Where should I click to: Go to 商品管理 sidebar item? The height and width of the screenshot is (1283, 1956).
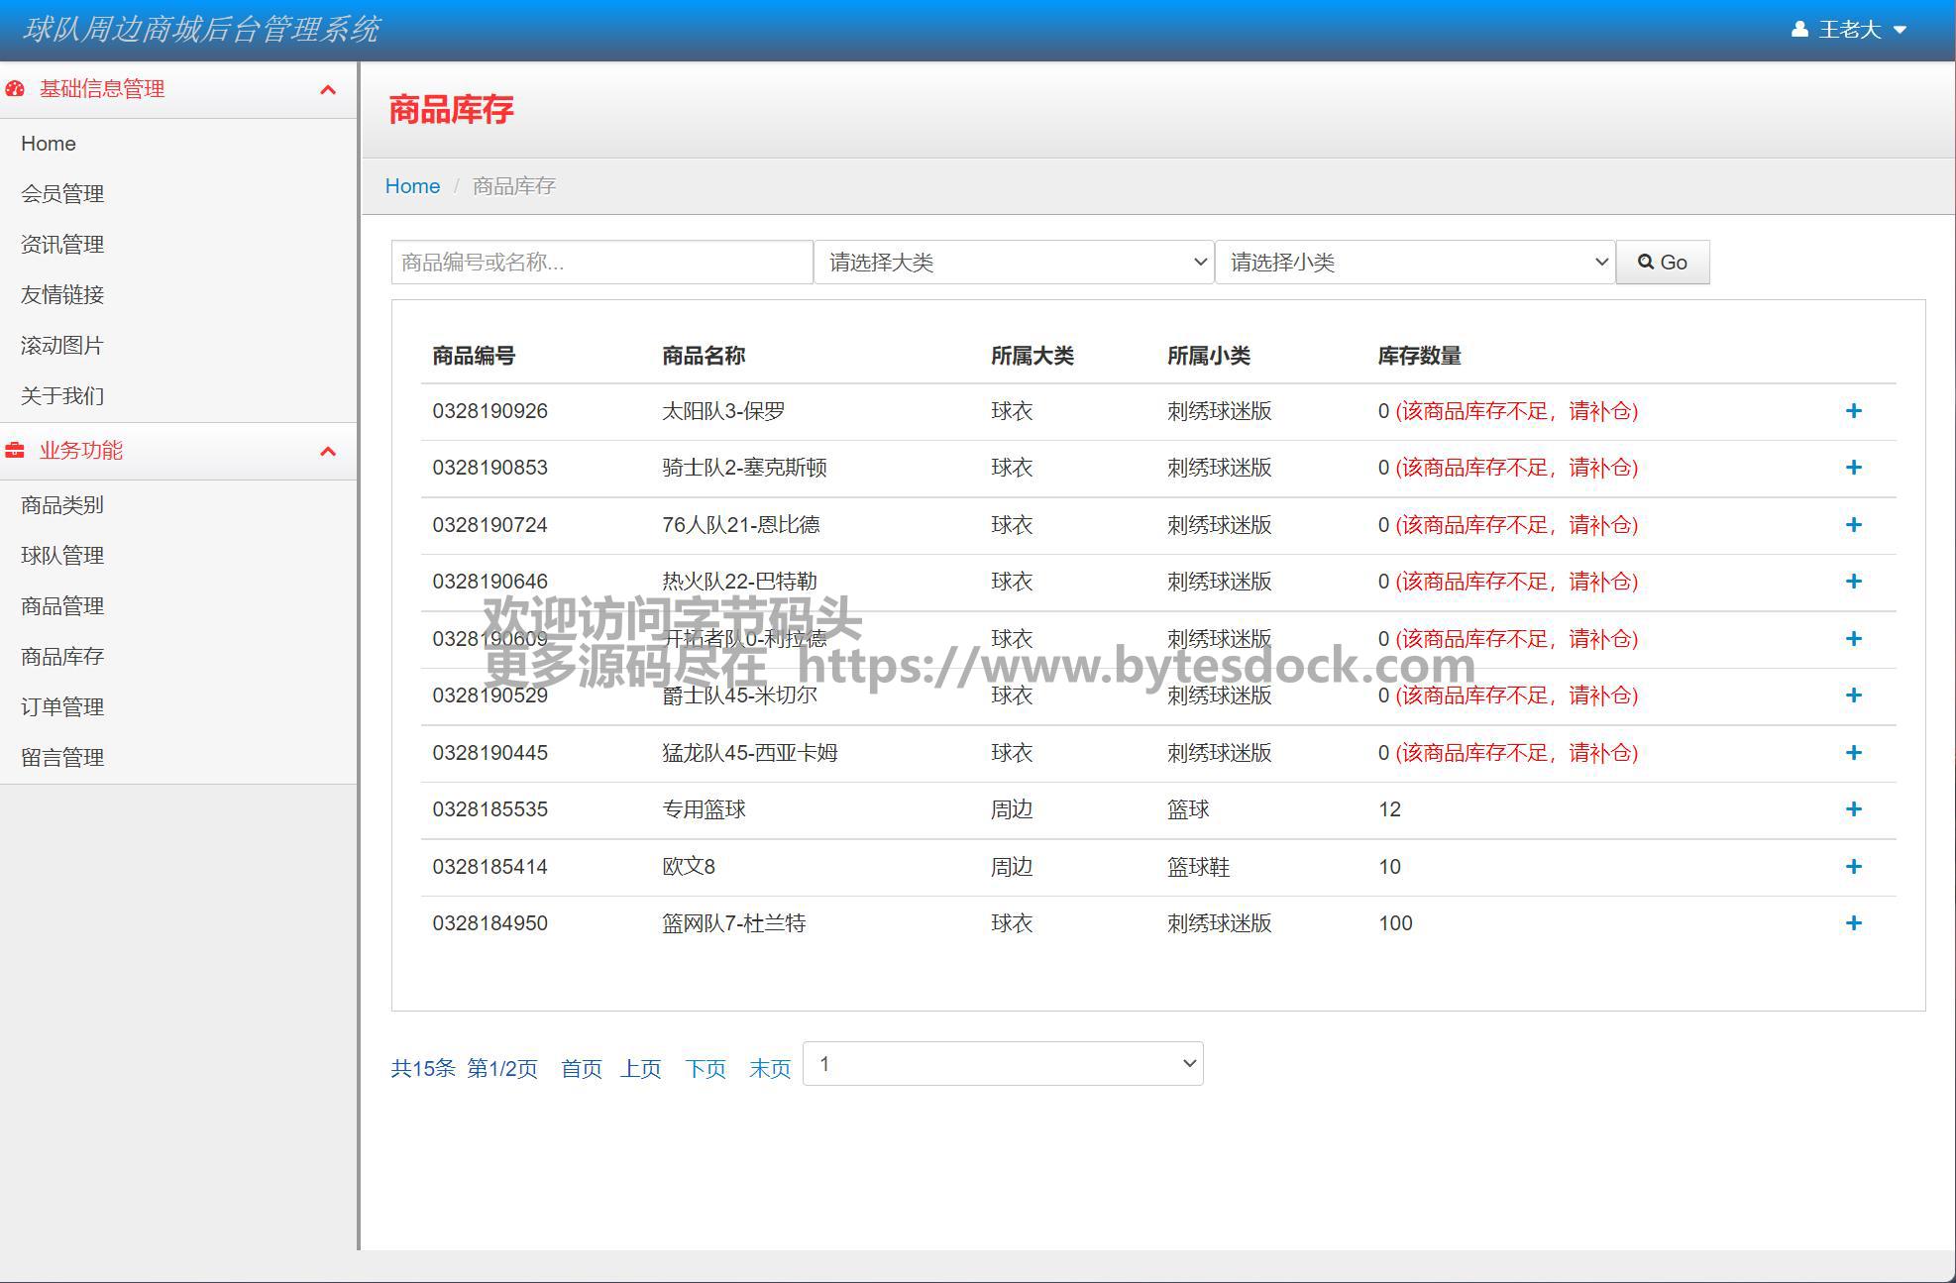click(62, 606)
